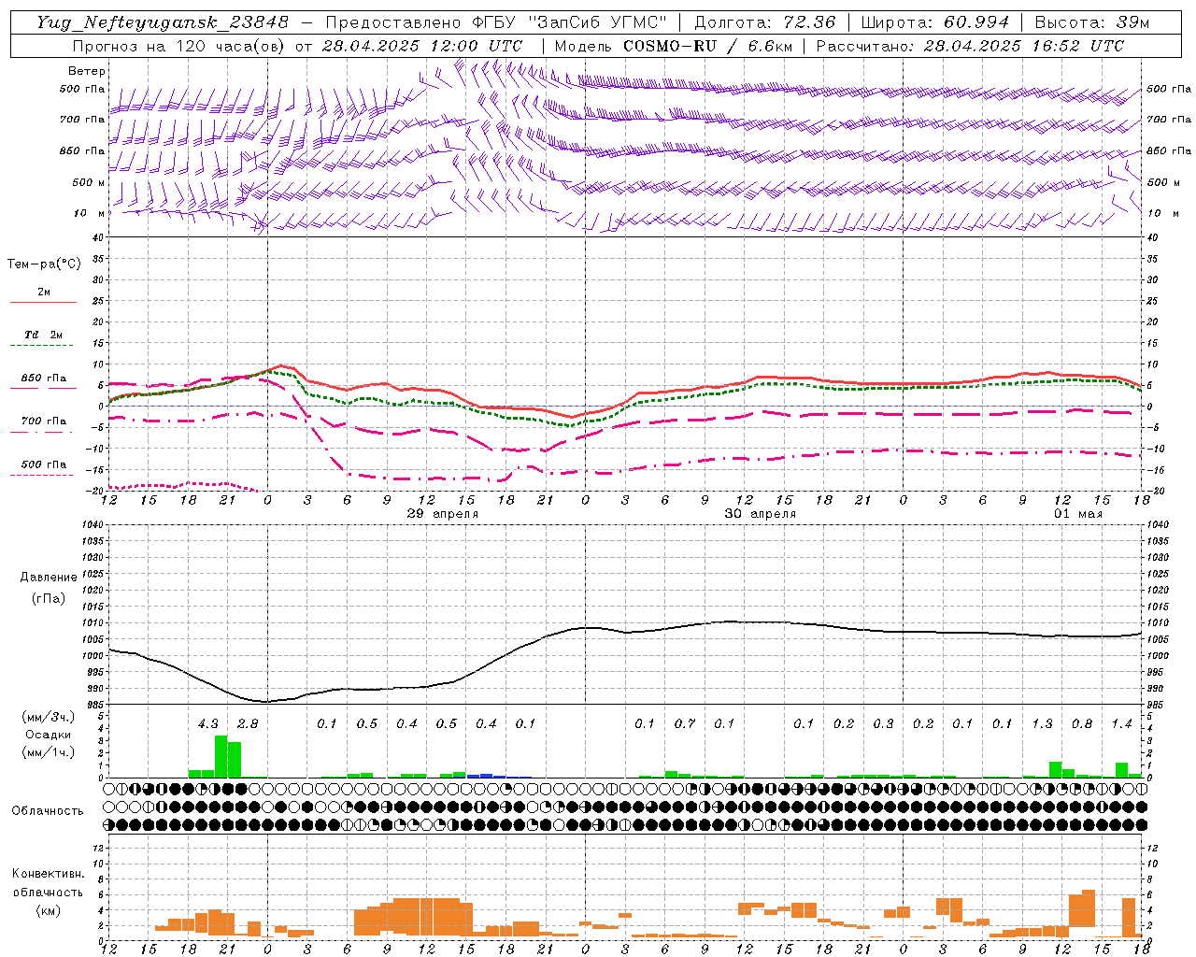1196x957 pixels.
Task: Click the 0.3 precipitation total value
Action: 883,723
